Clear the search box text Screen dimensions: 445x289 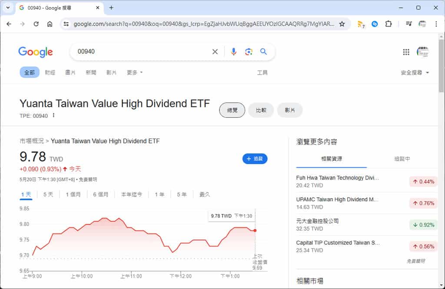215,52
